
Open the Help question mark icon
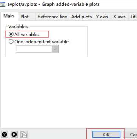[5, 134]
